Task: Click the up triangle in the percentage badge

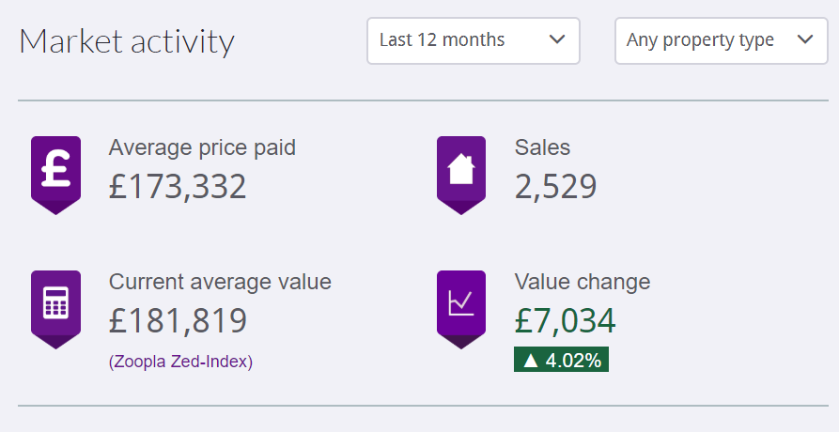Action: [x=530, y=360]
